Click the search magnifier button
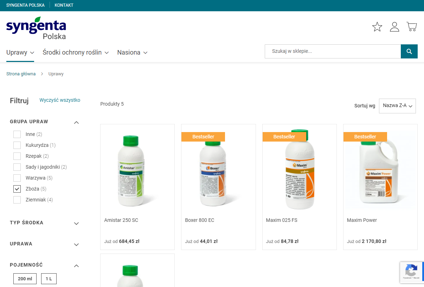424x287 pixels. [x=409, y=51]
